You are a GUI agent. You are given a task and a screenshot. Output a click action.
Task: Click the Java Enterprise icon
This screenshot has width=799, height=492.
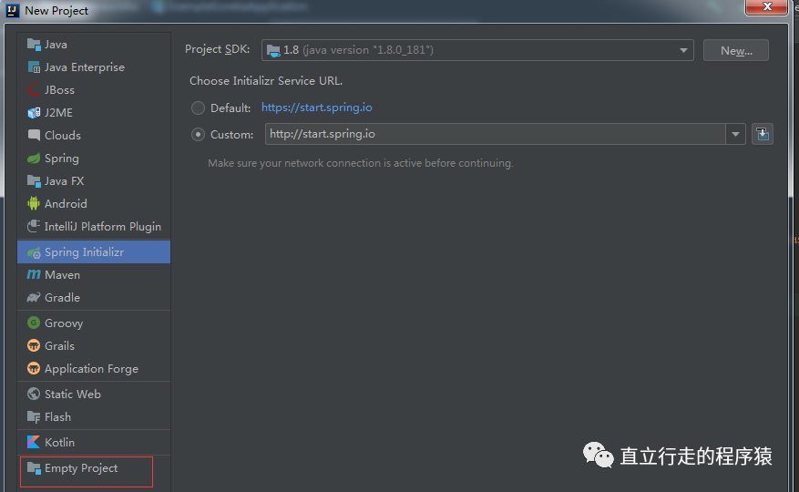tap(34, 67)
